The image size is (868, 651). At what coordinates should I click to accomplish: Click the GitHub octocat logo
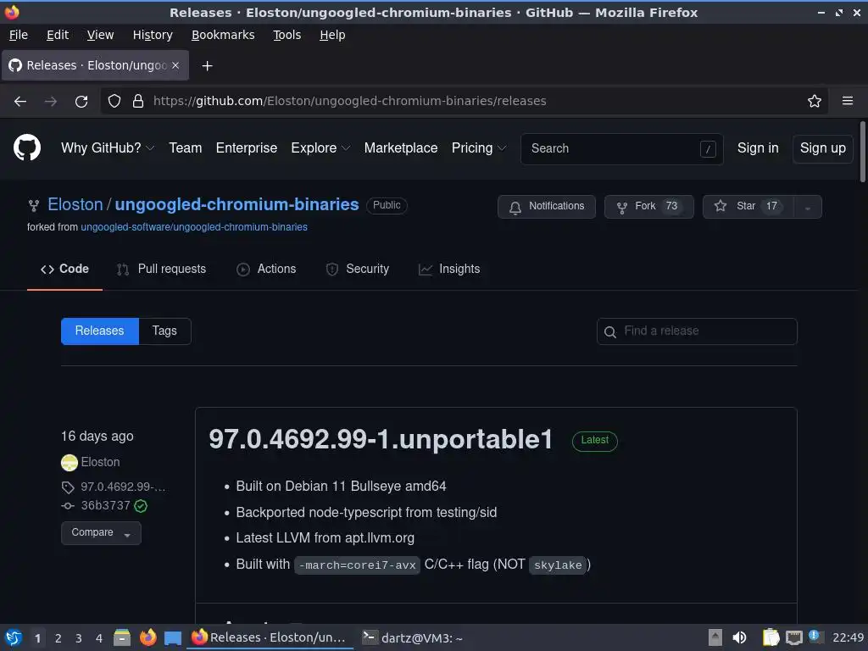pos(27,147)
